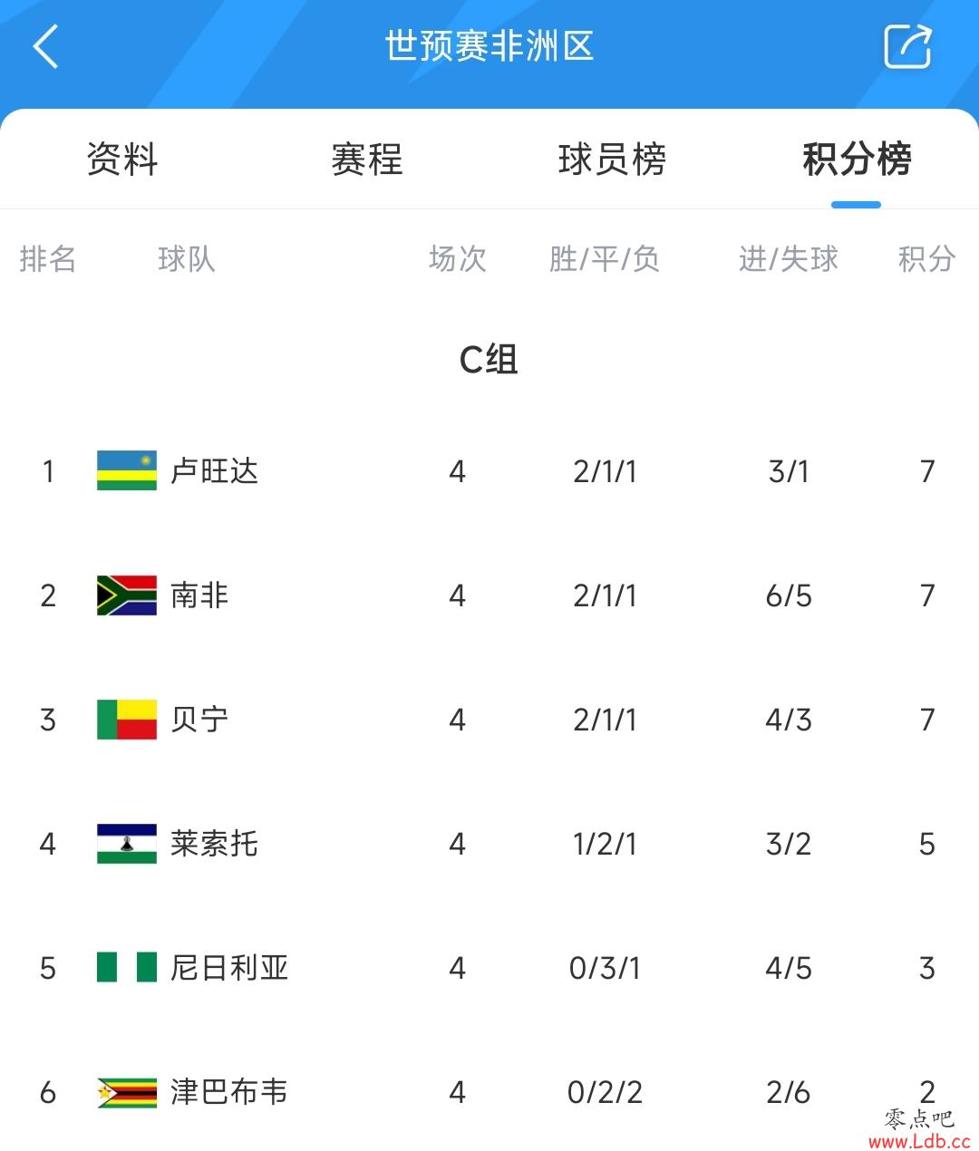The width and height of the screenshot is (979, 1151).
Task: Select team 尼日利亚 in the table
Action: pyautogui.click(x=229, y=968)
